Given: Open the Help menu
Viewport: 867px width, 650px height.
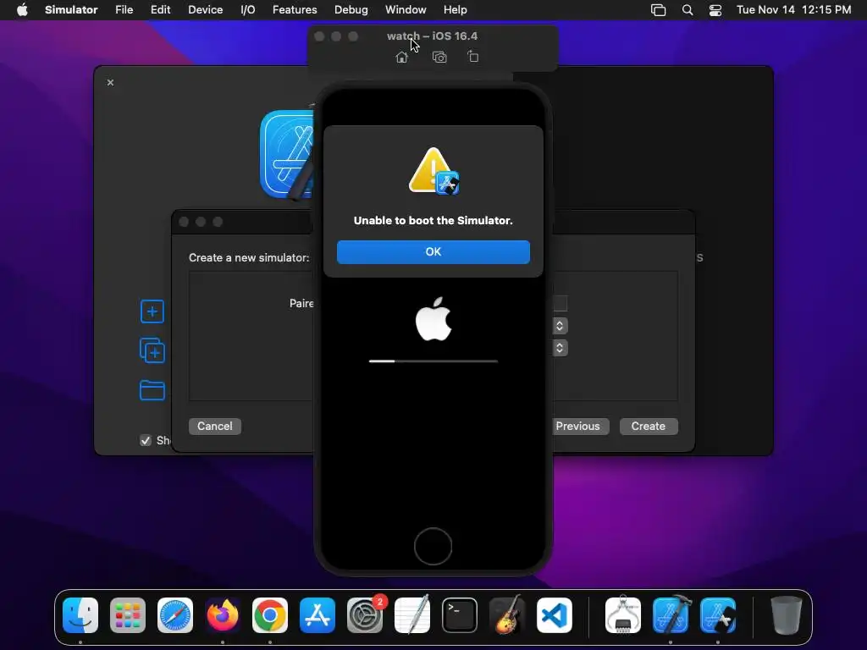Looking at the screenshot, I should [x=455, y=10].
